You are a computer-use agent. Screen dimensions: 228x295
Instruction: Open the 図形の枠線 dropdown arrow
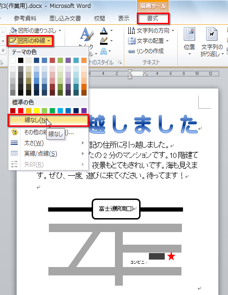click(49, 41)
